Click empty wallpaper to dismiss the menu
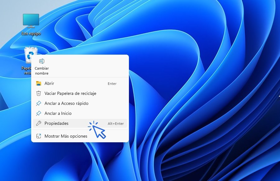 click(x=202, y=150)
